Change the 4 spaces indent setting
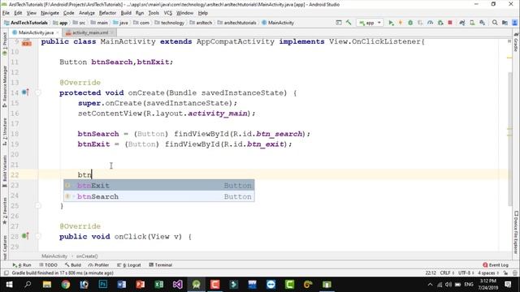 click(x=488, y=273)
